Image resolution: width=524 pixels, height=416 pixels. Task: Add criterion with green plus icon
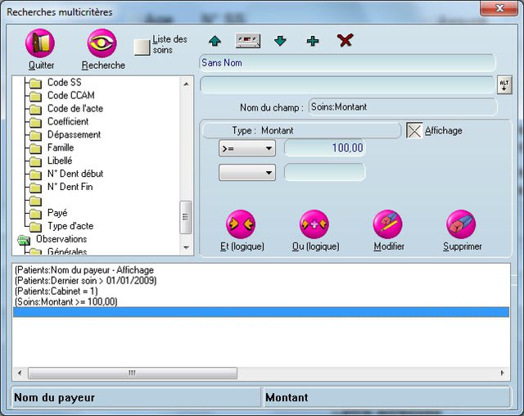[x=313, y=41]
